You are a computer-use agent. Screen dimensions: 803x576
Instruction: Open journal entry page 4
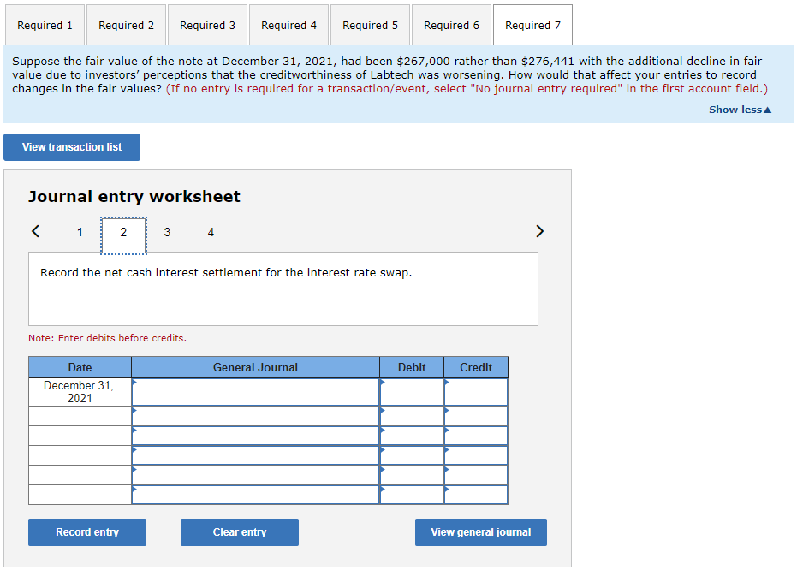[211, 232]
